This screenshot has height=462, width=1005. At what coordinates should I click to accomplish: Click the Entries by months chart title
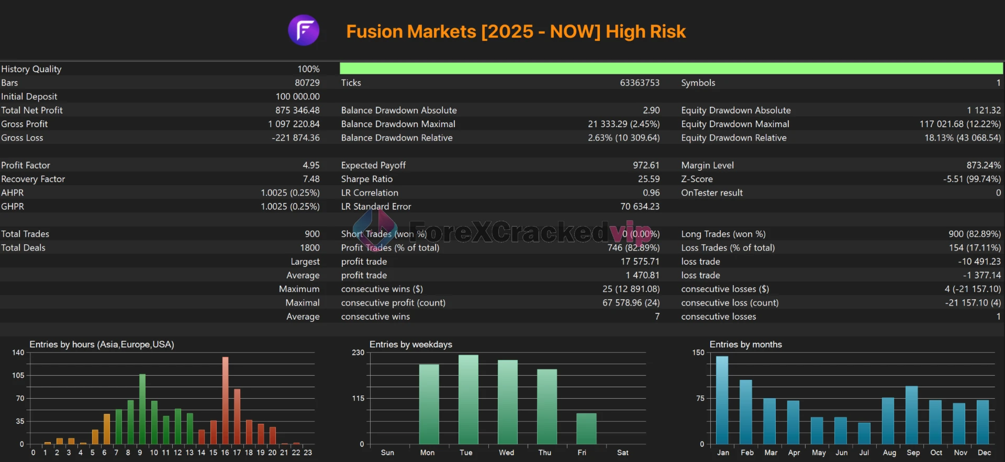tap(745, 344)
